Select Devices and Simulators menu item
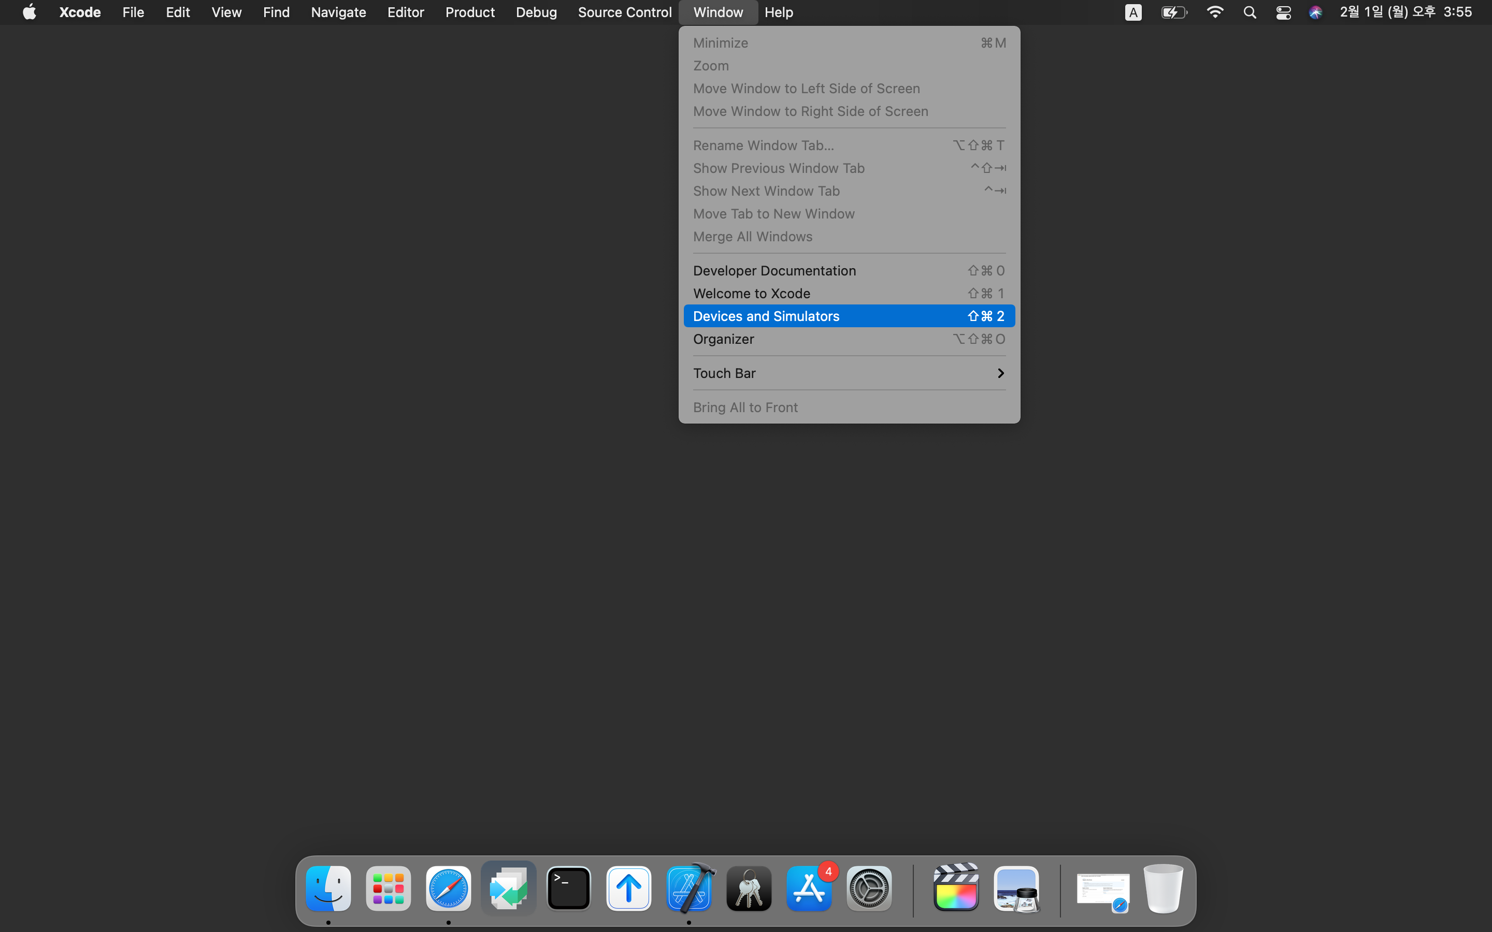The height and width of the screenshot is (932, 1492). (x=849, y=316)
